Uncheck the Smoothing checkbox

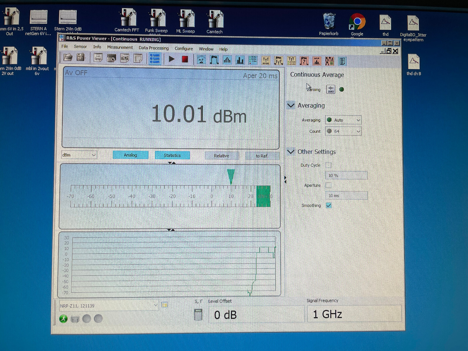[329, 205]
